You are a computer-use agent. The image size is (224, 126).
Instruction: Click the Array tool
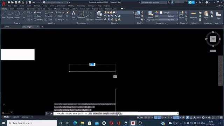[x=59, y=20]
